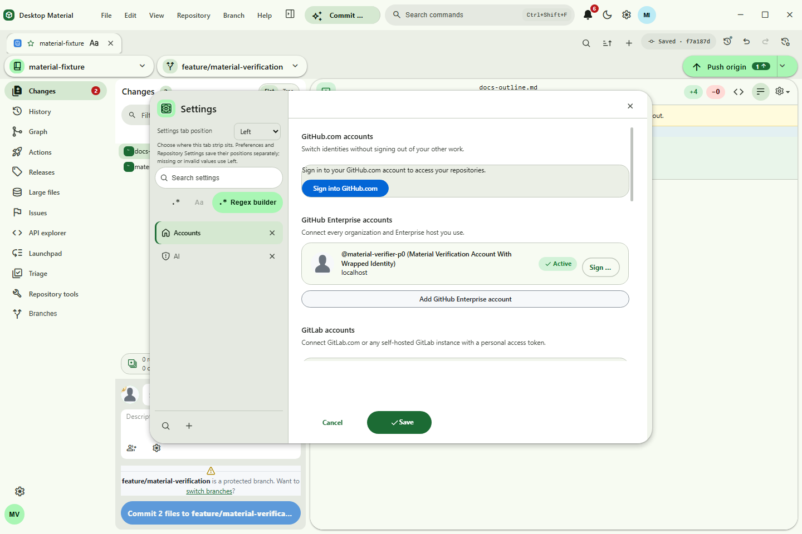802x534 pixels.
Task: Click the bottom-left sidebar gear icon
Action: tap(19, 491)
